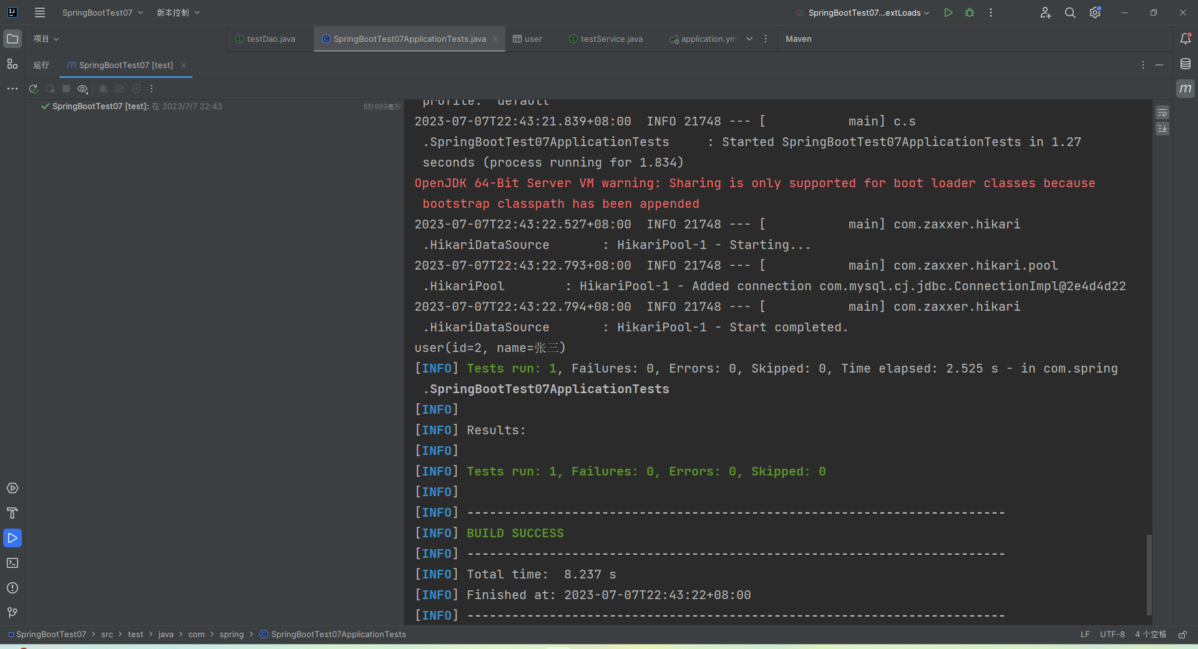This screenshot has height=649, width=1198.
Task: Click the java breadcrumb
Action: point(166,635)
